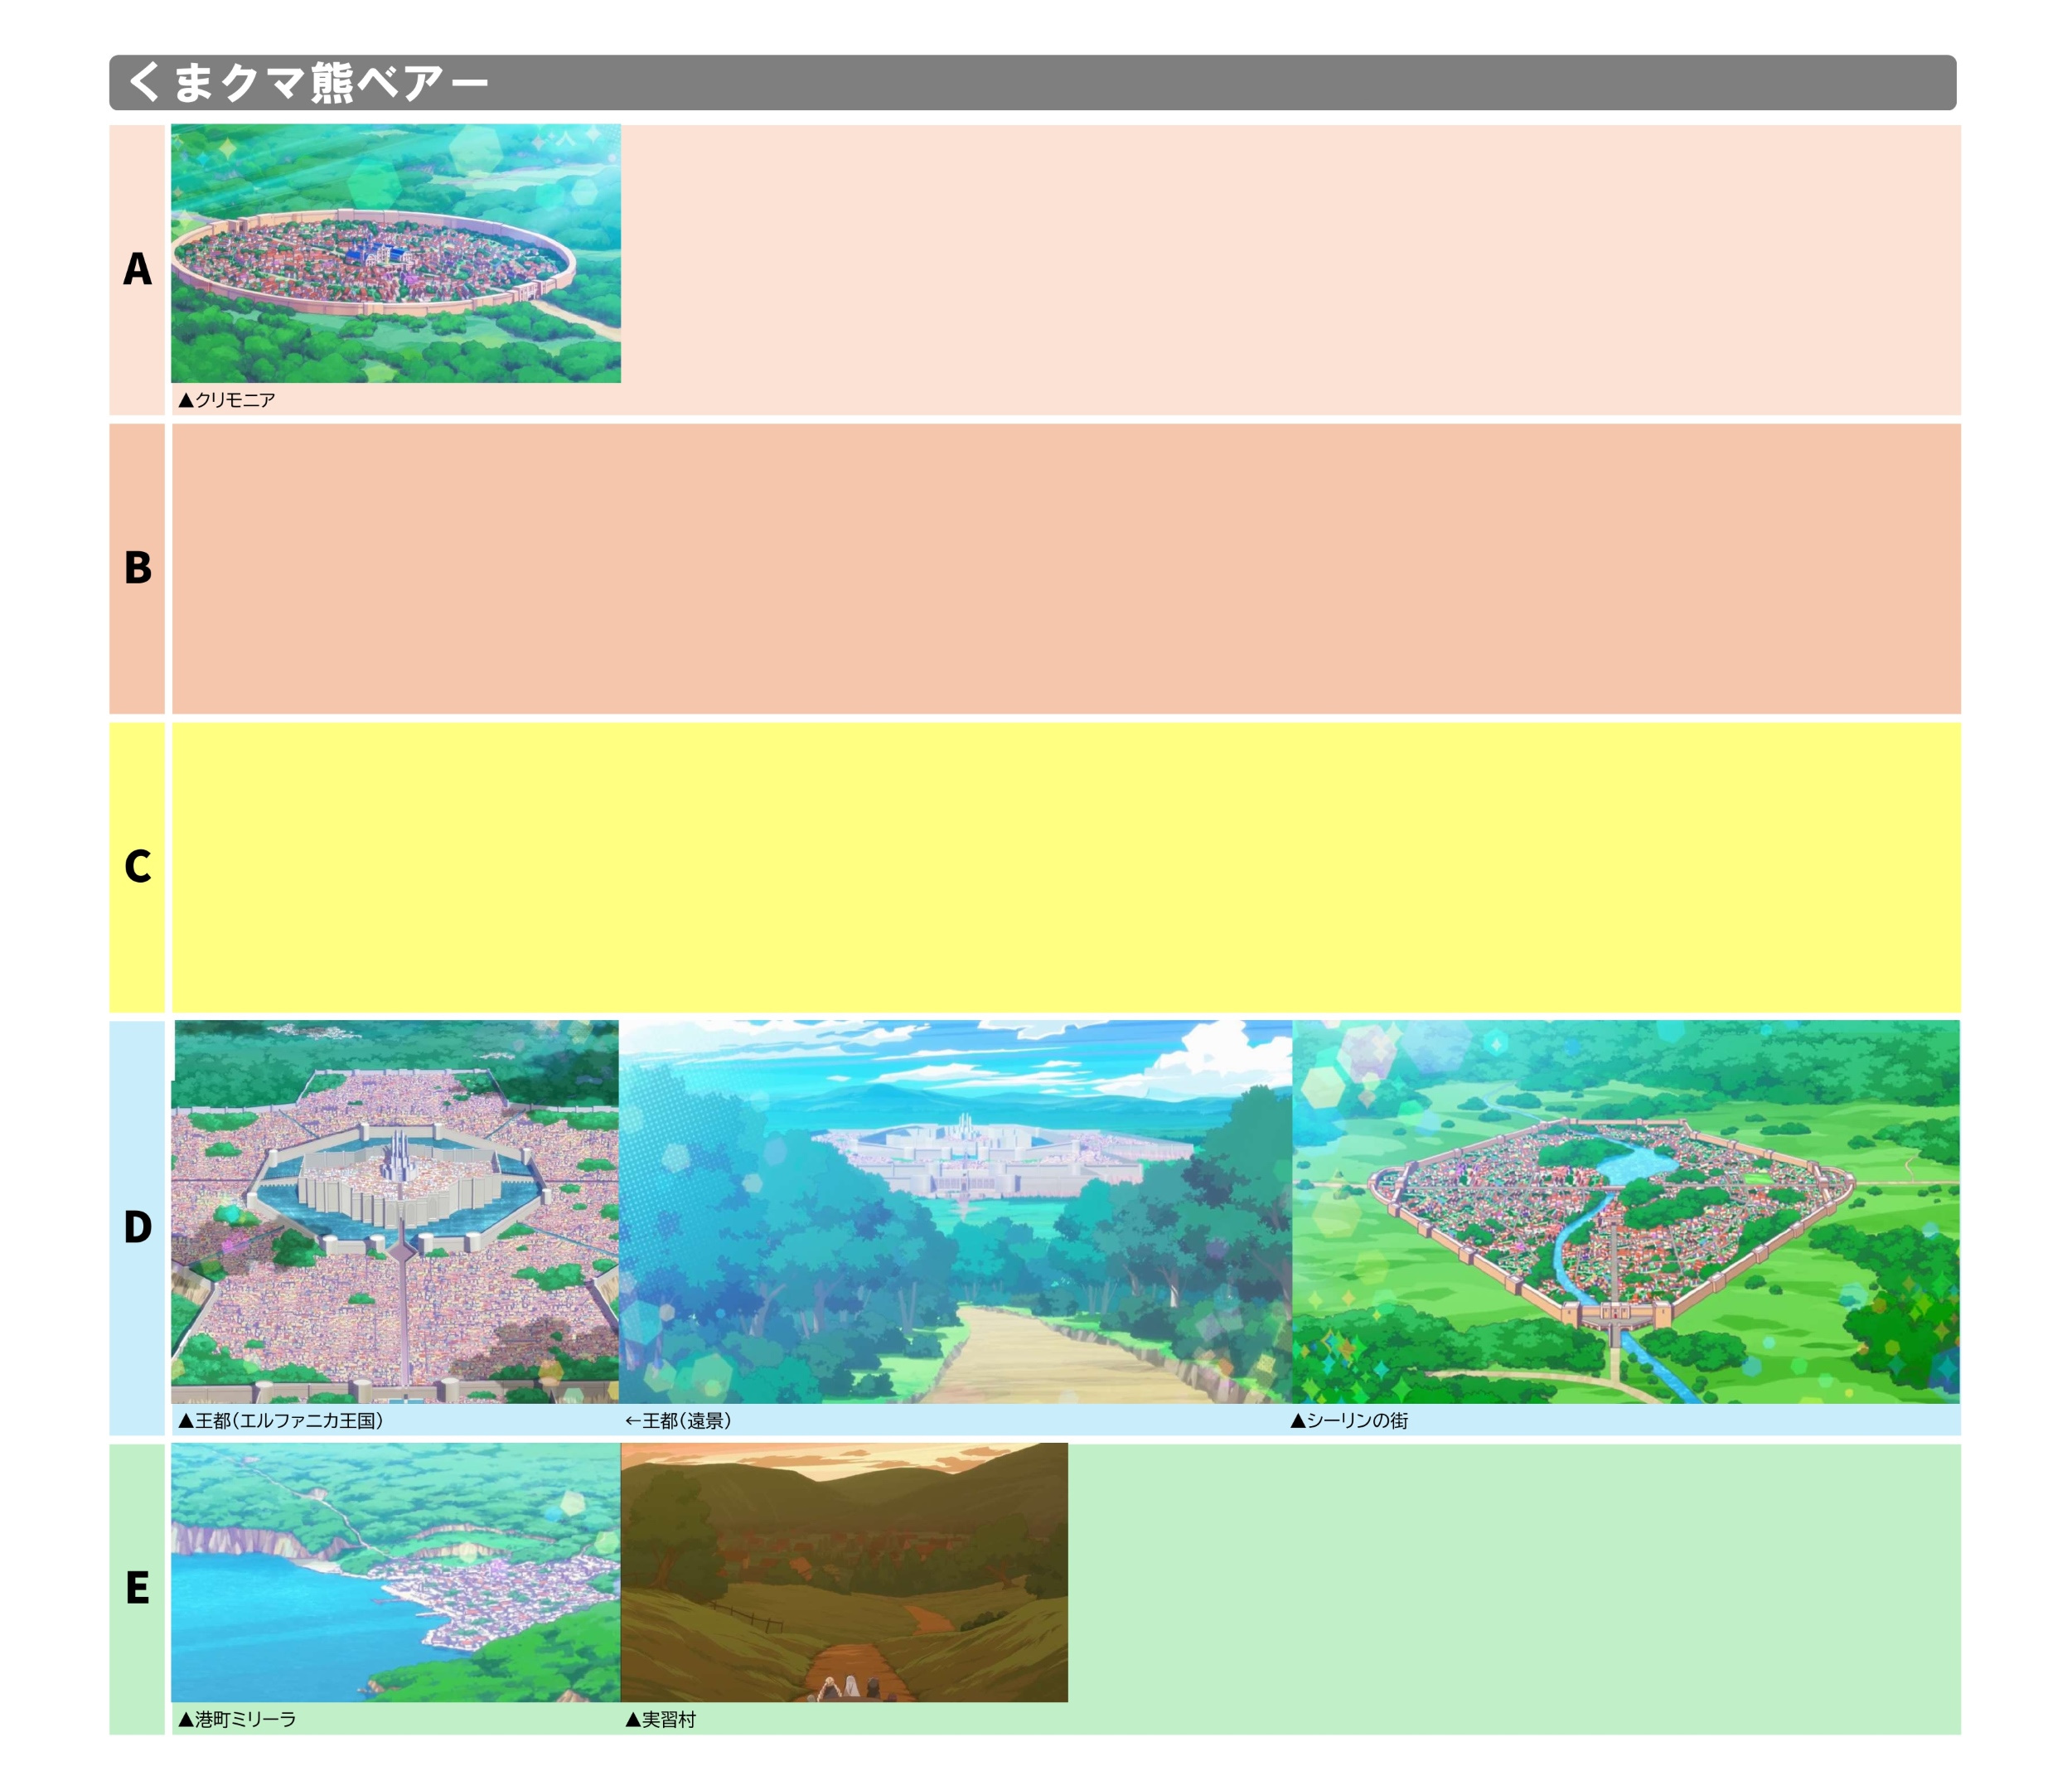Select the tier B label

[137, 568]
